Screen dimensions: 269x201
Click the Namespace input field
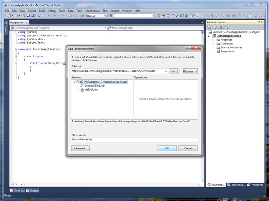pos(134,140)
